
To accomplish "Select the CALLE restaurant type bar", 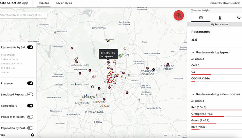I will [217, 66].
